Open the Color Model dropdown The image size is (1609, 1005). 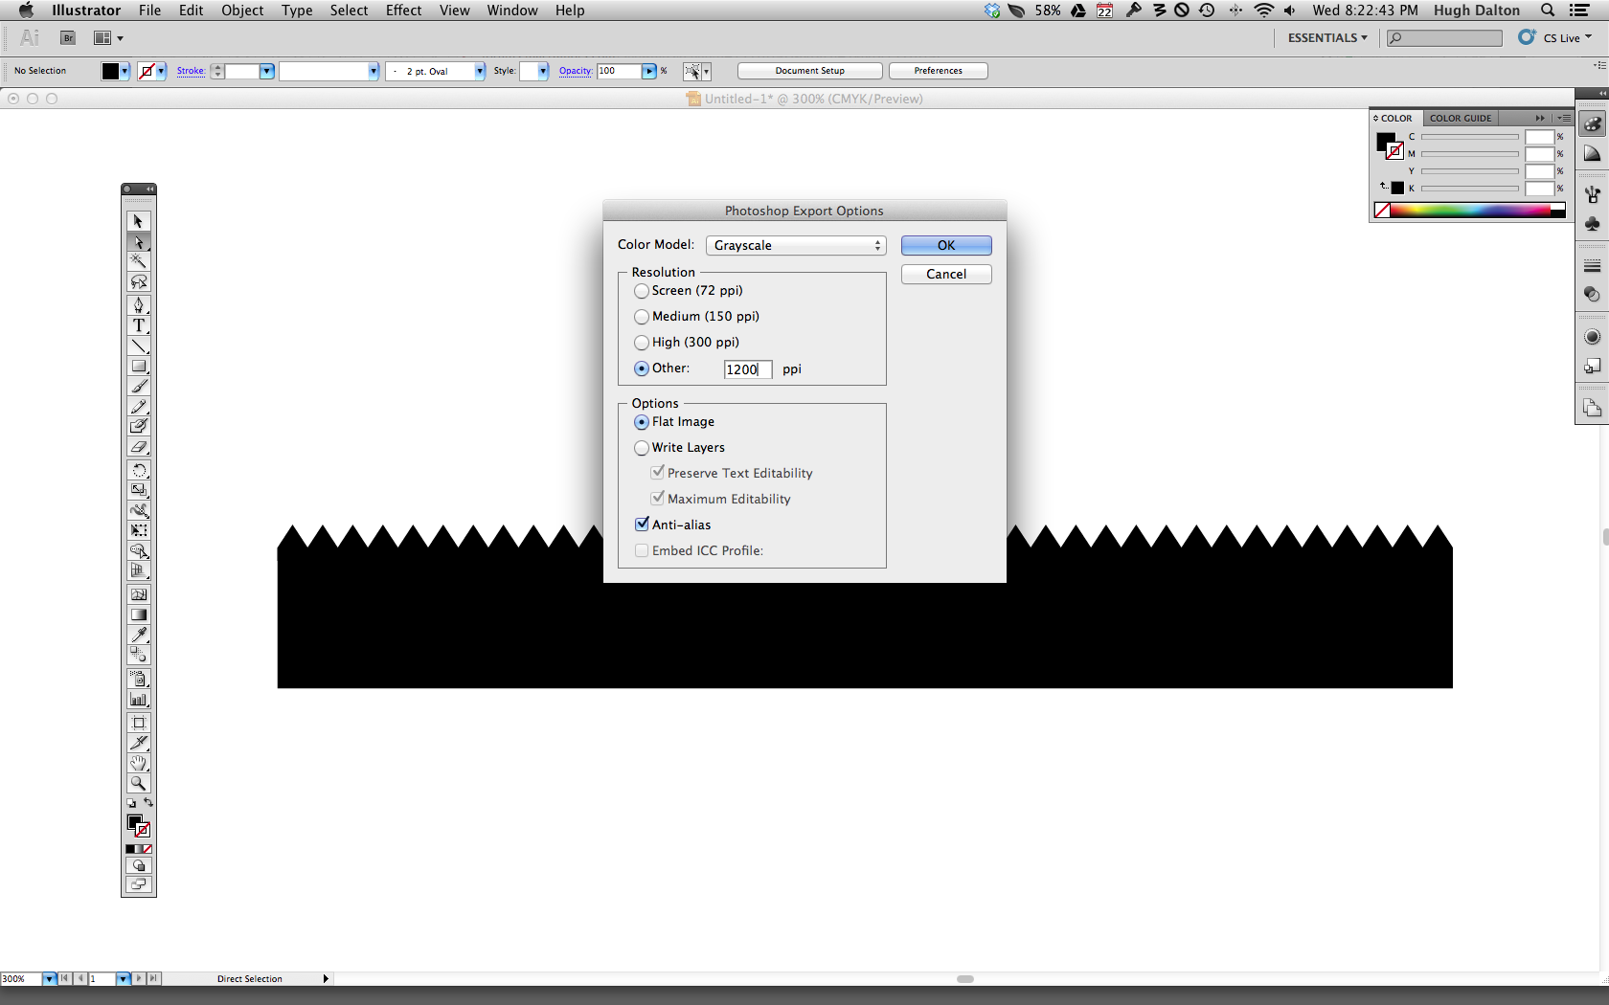pyautogui.click(x=796, y=246)
